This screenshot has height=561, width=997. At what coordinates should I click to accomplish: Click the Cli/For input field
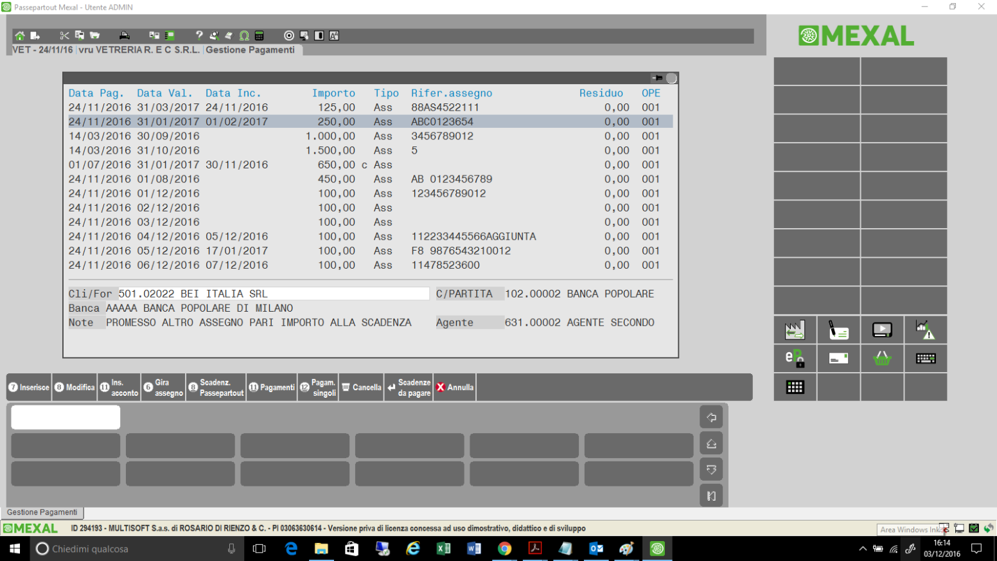(x=273, y=294)
